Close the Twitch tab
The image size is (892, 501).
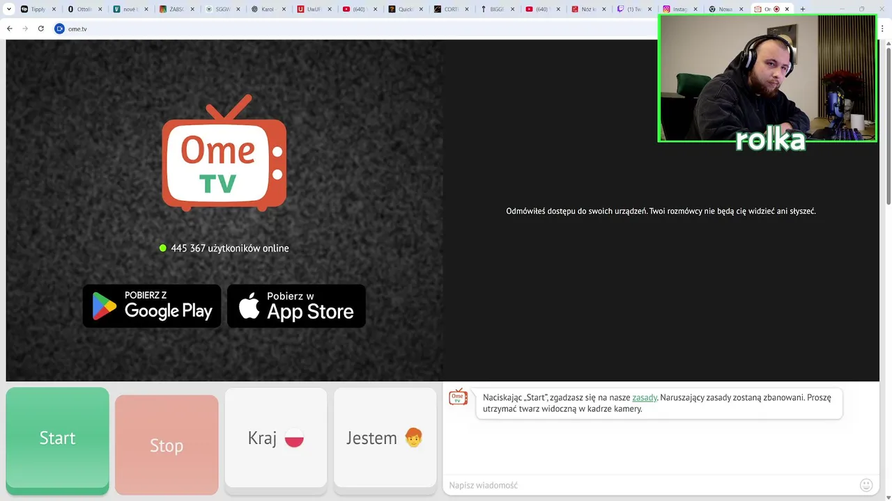pyautogui.click(x=649, y=9)
